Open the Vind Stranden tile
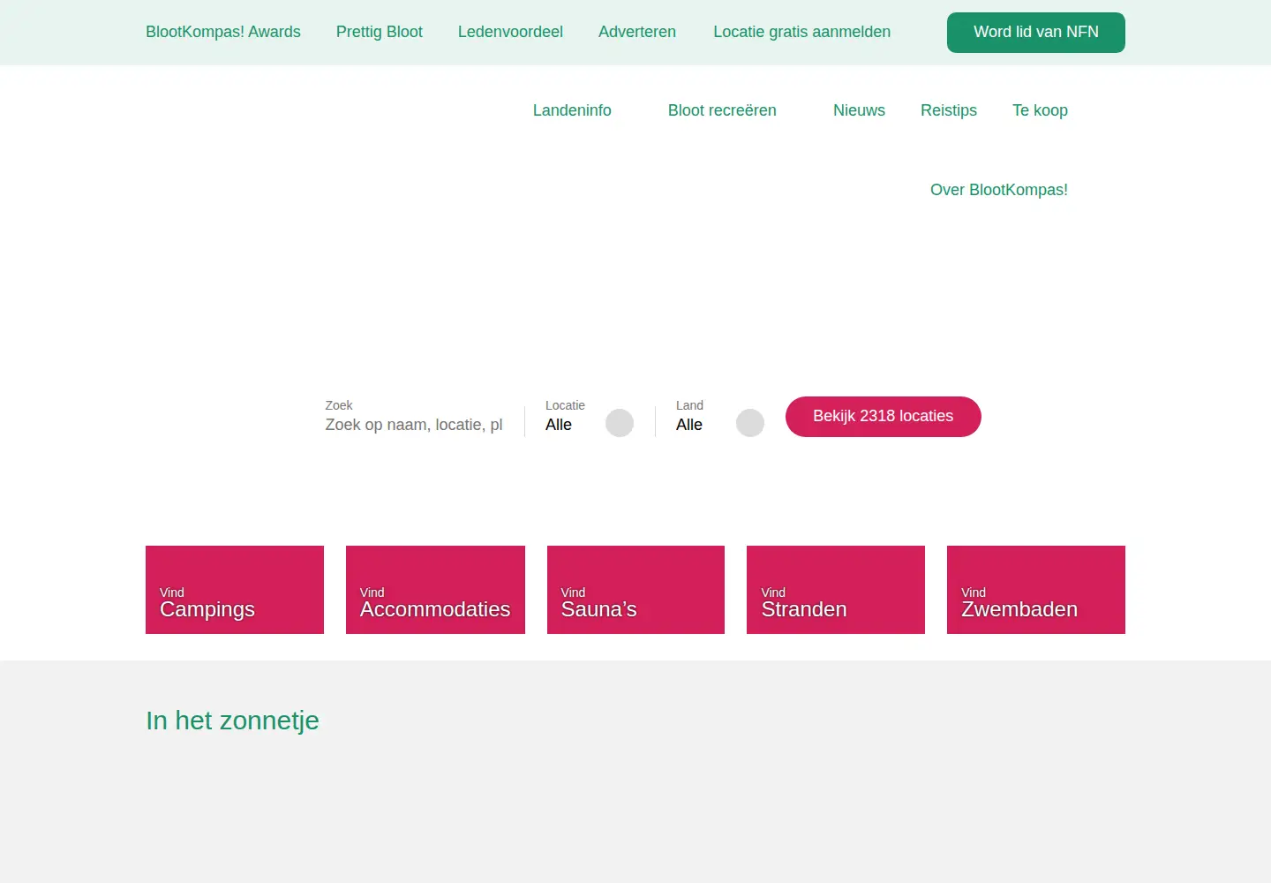The width and height of the screenshot is (1271, 883). tap(836, 590)
